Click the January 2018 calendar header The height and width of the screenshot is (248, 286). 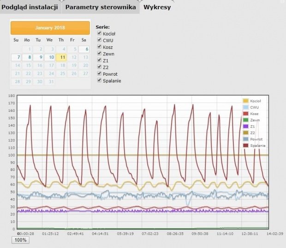point(50,28)
